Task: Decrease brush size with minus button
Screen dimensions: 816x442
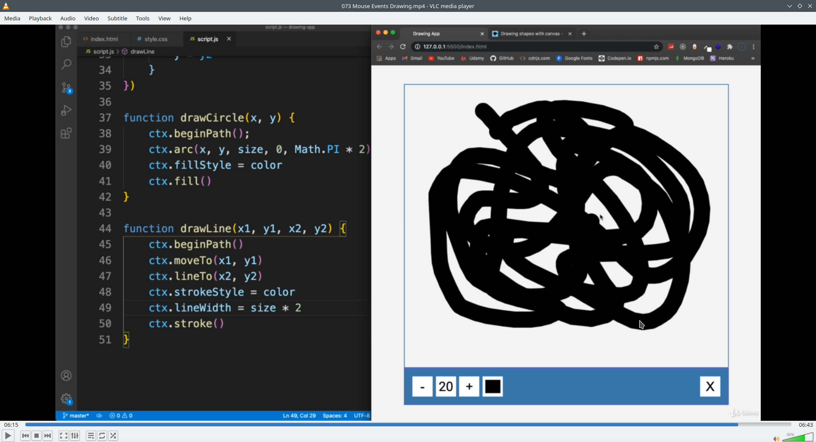Action: pyautogui.click(x=422, y=386)
